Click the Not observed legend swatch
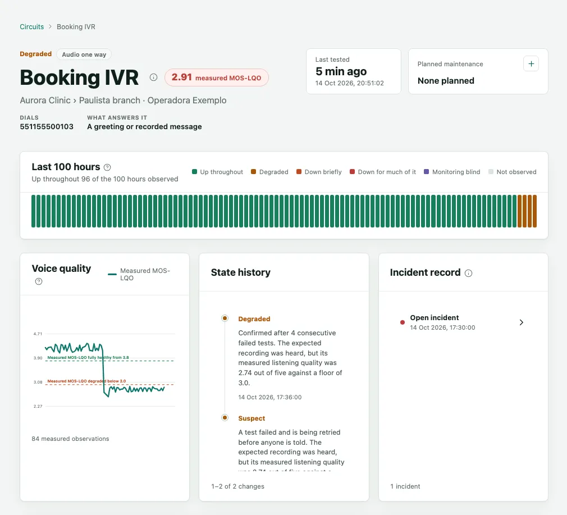 click(x=491, y=172)
